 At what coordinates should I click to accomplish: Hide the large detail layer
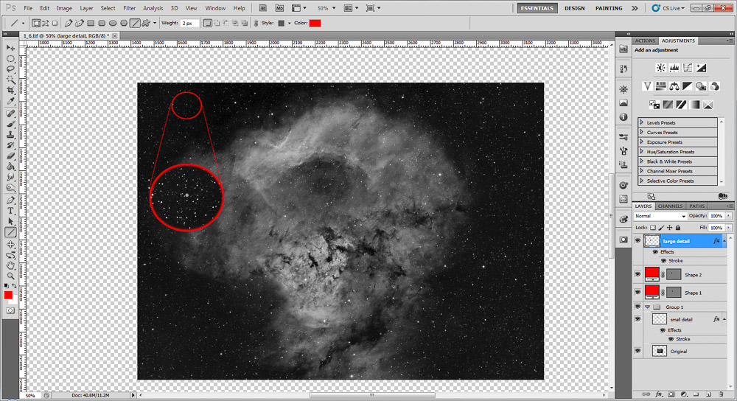[x=638, y=241]
